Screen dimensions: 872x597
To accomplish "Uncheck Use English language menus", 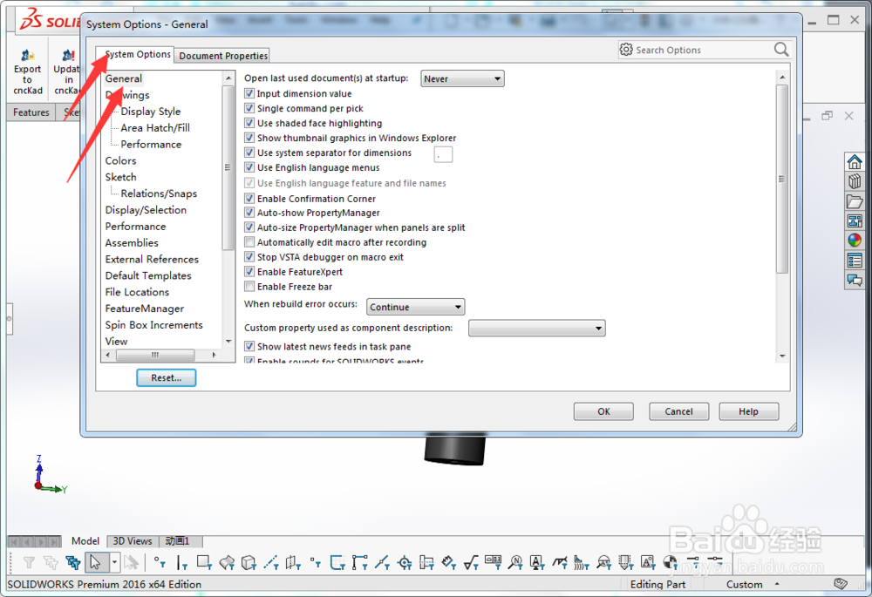I will click(x=249, y=167).
